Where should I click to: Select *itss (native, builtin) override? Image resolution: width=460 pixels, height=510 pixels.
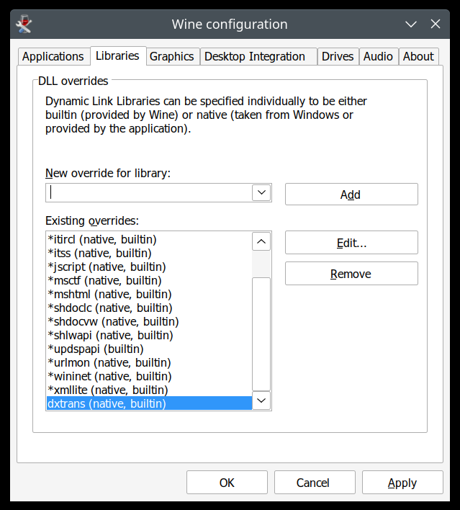[x=149, y=253]
